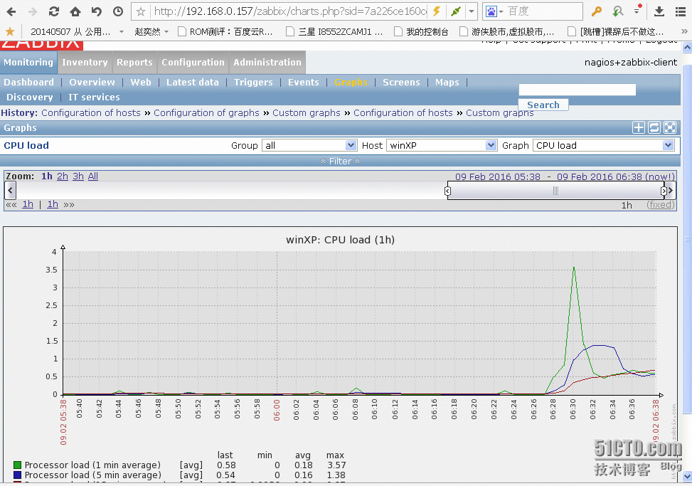Screen dimensions: 692x486
Task: Open Graphs submenu
Action: pos(351,82)
